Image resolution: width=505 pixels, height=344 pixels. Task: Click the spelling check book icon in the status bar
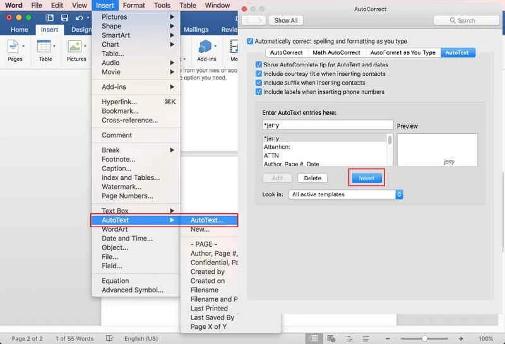tap(109, 338)
